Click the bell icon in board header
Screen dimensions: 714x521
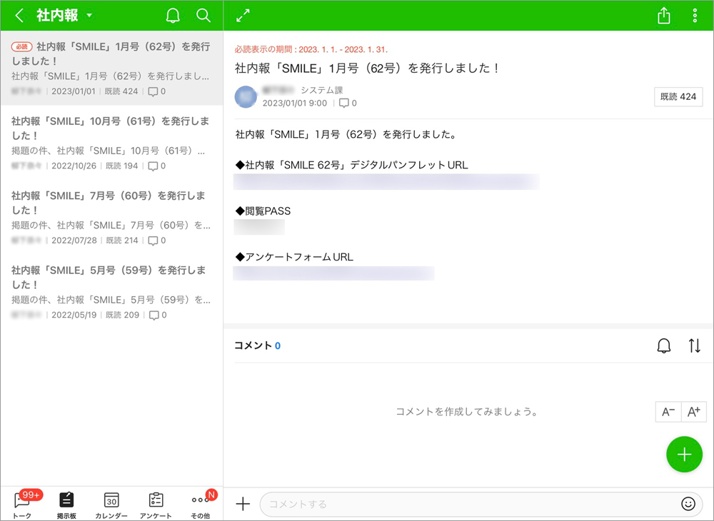tap(173, 16)
